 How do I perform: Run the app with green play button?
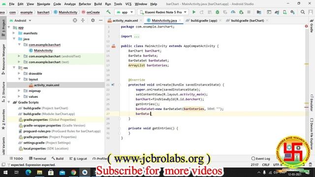pyautogui.click(x=194, y=12)
